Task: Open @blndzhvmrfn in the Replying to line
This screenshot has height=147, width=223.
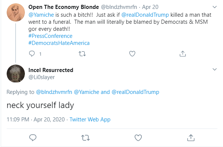Action: [x=54, y=92]
